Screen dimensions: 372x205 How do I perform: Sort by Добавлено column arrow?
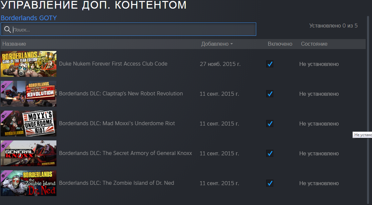(x=232, y=44)
